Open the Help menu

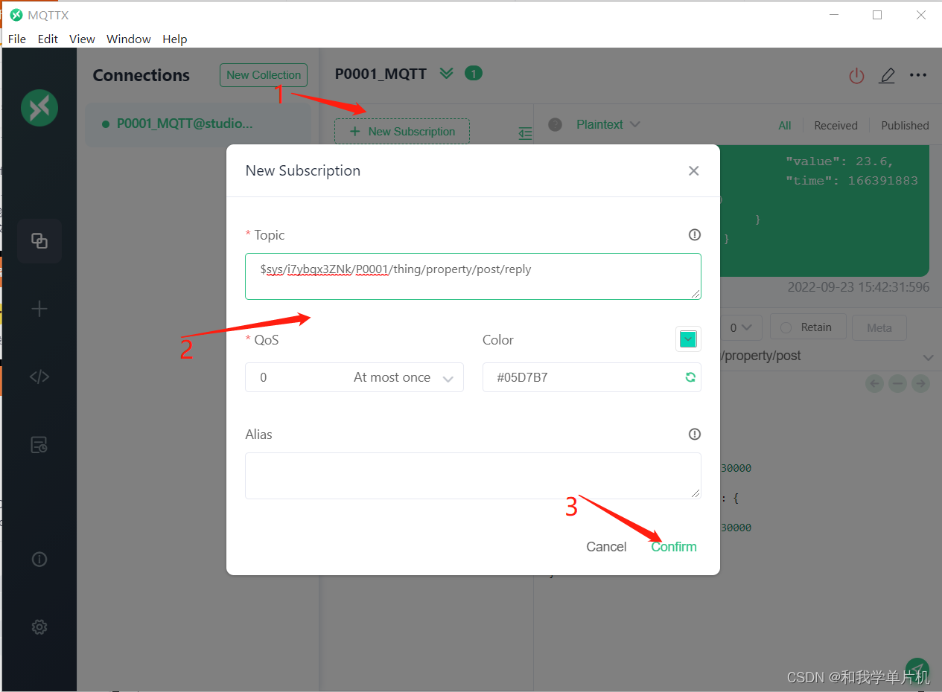coord(175,39)
